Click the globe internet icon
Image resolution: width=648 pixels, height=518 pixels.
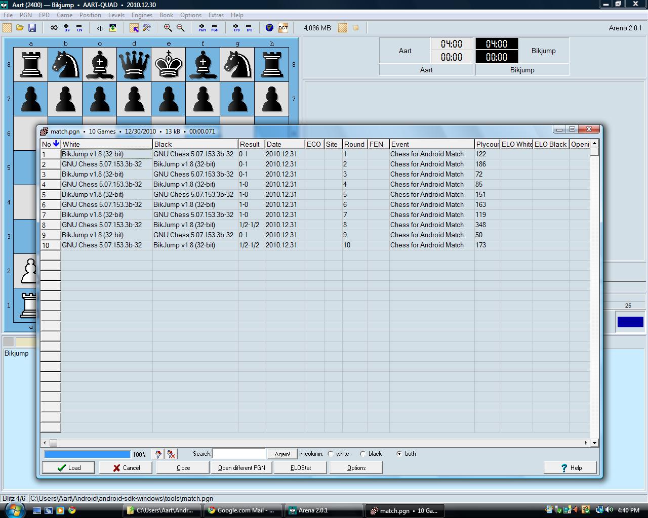[270, 28]
